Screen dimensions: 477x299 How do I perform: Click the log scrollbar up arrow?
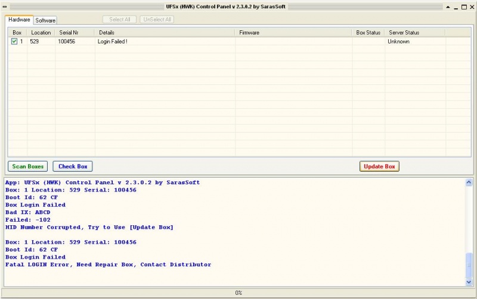coord(469,182)
